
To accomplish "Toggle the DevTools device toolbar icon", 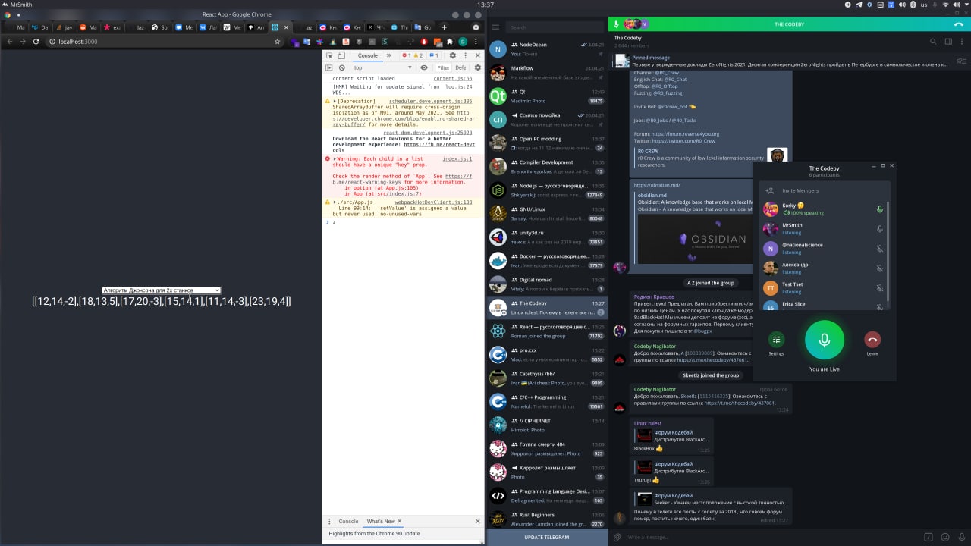I will point(341,55).
